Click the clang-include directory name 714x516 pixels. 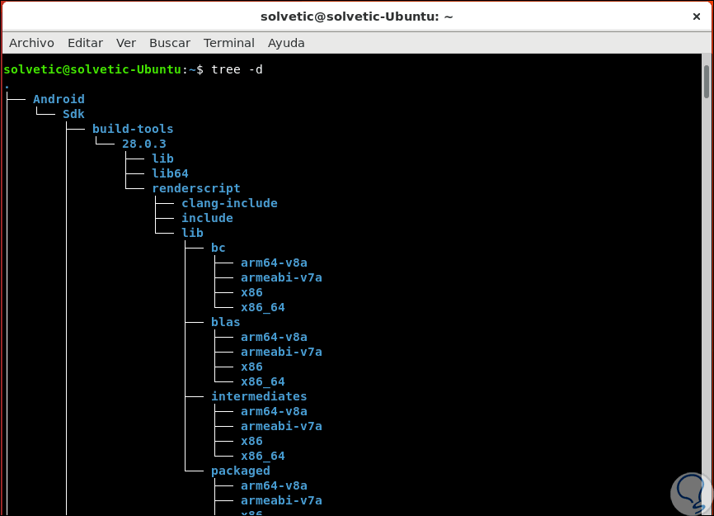pyautogui.click(x=229, y=203)
